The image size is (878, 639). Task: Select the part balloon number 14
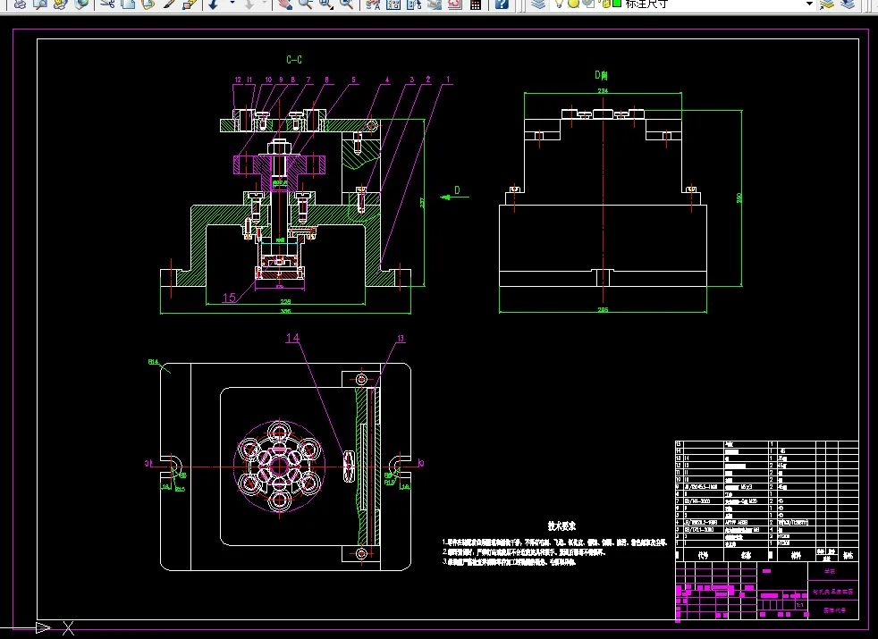pyautogui.click(x=293, y=338)
